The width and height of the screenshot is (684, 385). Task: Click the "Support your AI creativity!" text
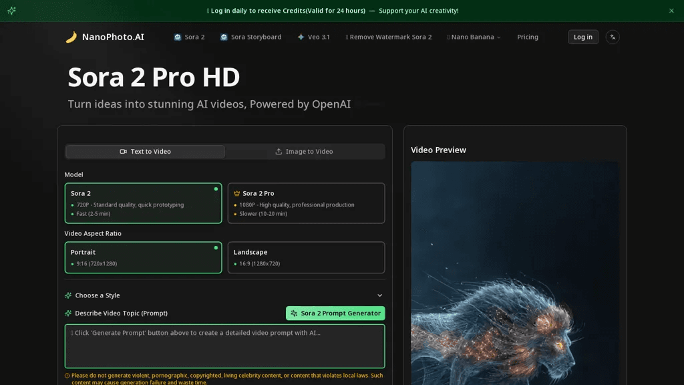click(x=419, y=11)
